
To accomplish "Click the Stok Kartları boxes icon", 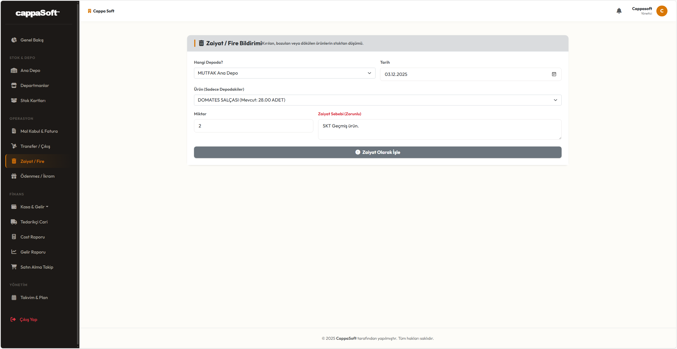I will pyautogui.click(x=14, y=100).
